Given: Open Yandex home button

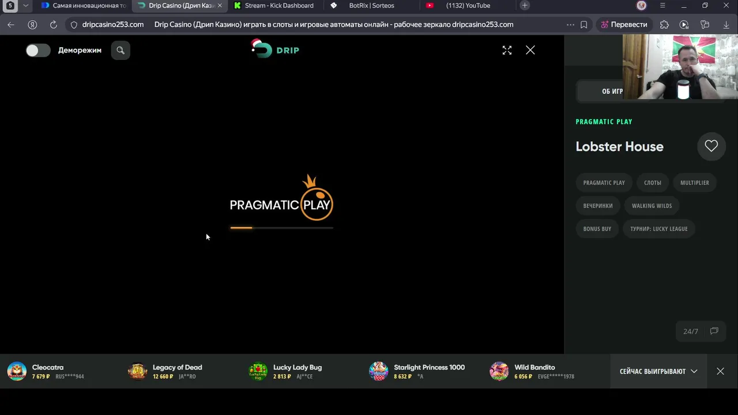Looking at the screenshot, I should (x=32, y=25).
